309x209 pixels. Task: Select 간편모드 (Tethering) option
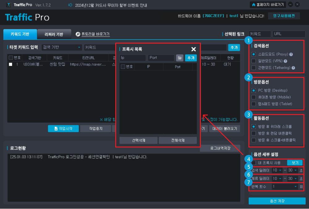coord(254,68)
